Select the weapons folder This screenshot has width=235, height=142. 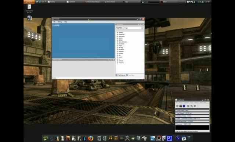121,63
